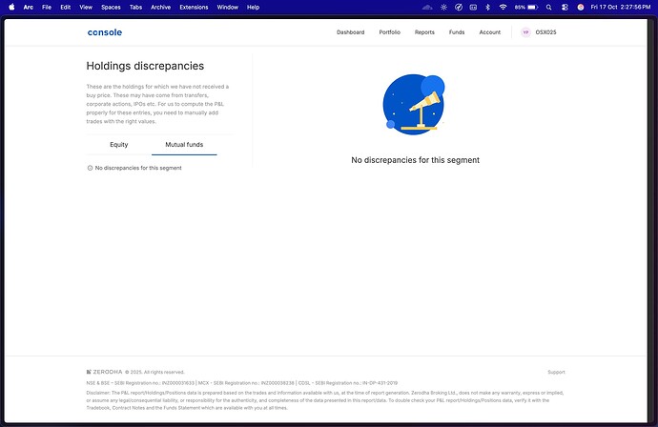This screenshot has height=427, width=658.
Task: Click the brightness sun icon in menu bar
Action: [443, 7]
